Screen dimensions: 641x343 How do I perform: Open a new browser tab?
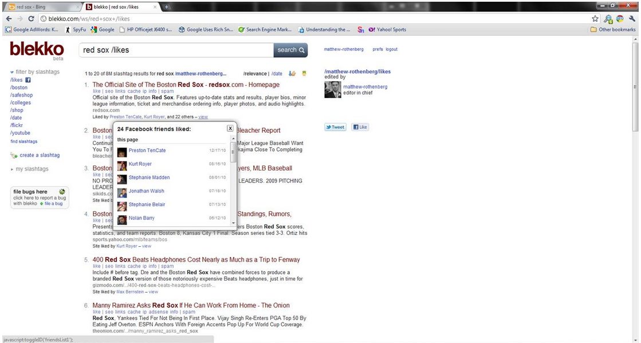pyautogui.click(x=167, y=7)
